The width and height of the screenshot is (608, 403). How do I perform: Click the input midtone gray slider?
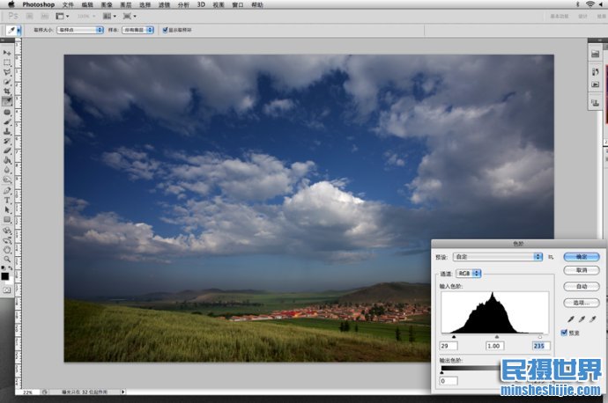(x=497, y=337)
